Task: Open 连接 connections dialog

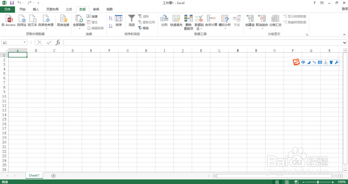Action: (92, 16)
